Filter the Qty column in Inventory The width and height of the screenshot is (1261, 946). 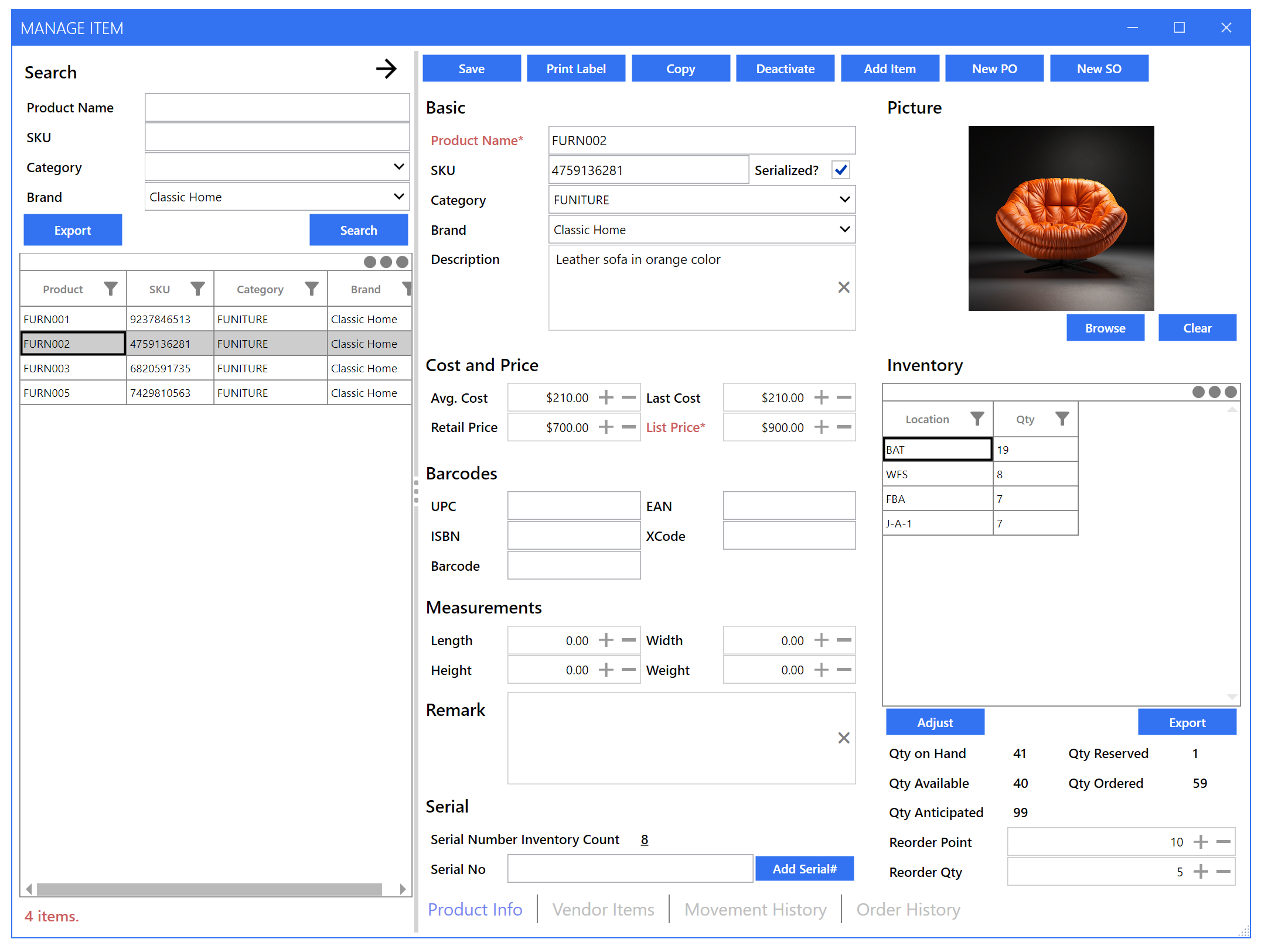click(x=1064, y=419)
